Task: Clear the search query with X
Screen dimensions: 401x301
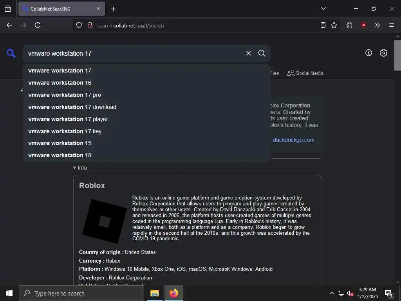Action: tap(248, 53)
